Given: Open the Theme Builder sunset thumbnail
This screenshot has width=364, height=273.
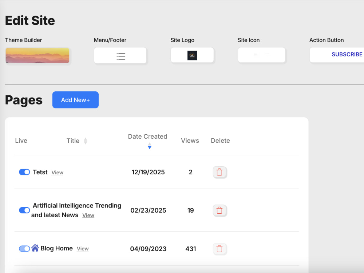Looking at the screenshot, I should [x=37, y=55].
